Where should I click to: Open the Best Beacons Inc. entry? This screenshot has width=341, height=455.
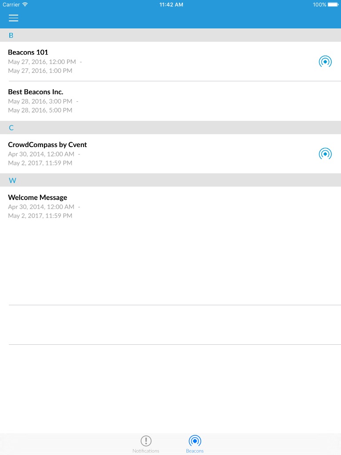[36, 92]
